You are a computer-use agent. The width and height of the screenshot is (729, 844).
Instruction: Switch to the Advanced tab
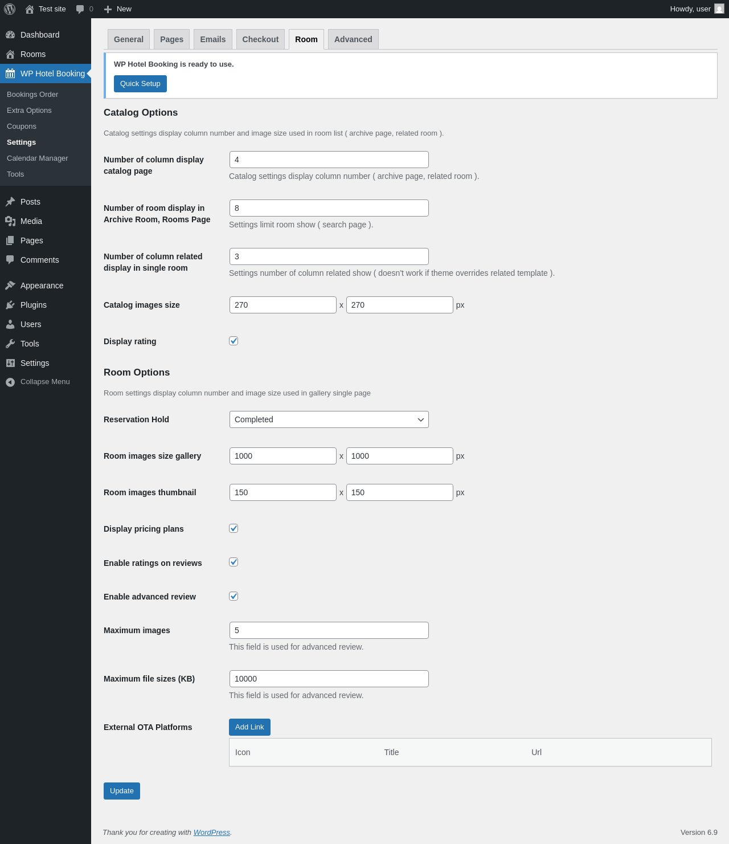pos(353,39)
